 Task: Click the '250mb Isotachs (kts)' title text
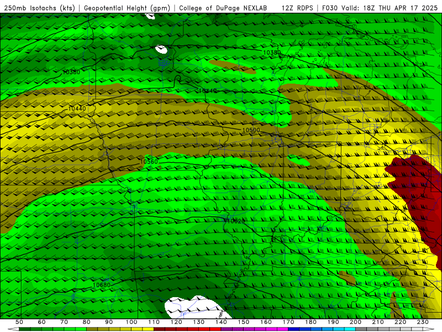[x=39, y=8]
